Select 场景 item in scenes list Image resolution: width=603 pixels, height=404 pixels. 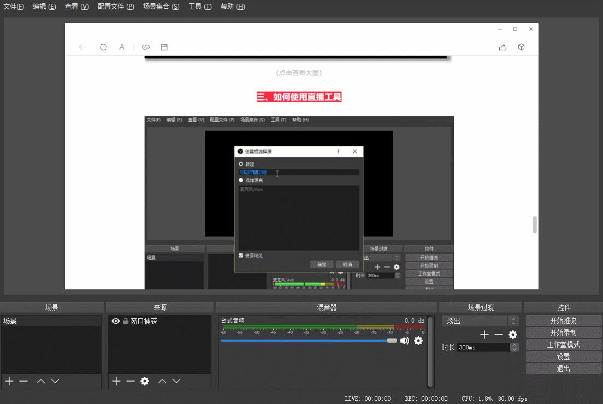point(51,320)
